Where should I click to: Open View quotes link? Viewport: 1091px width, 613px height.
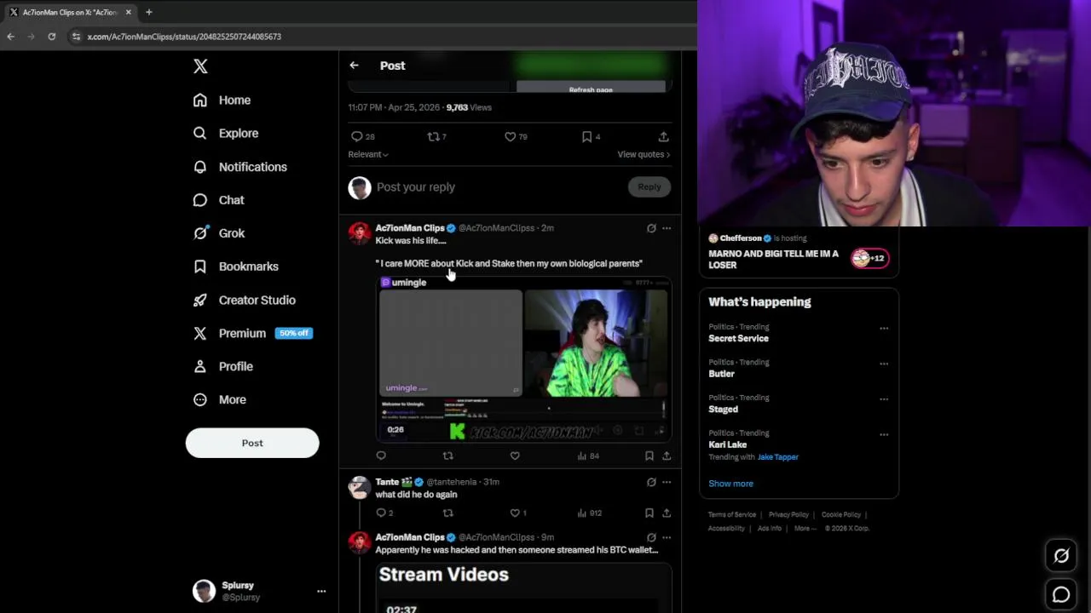644,154
